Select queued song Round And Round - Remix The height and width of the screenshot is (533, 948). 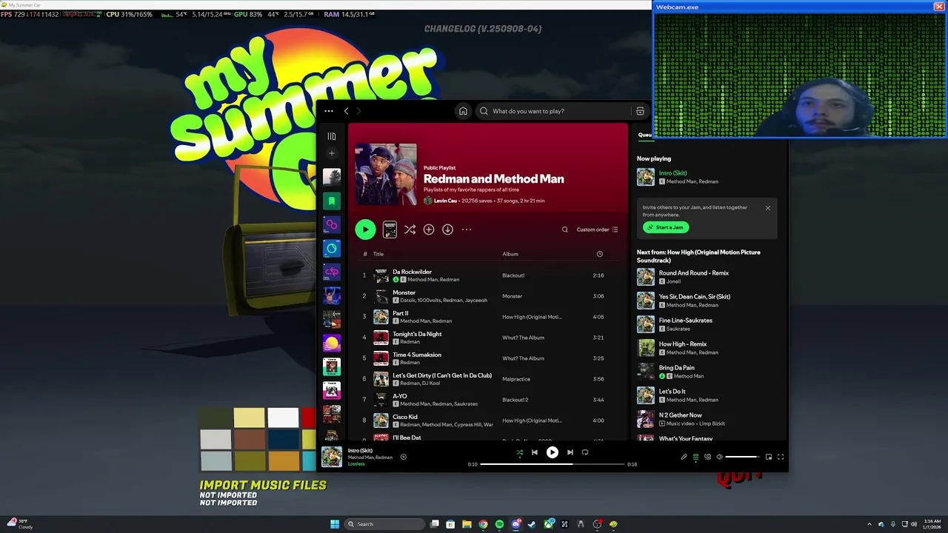[x=707, y=277]
